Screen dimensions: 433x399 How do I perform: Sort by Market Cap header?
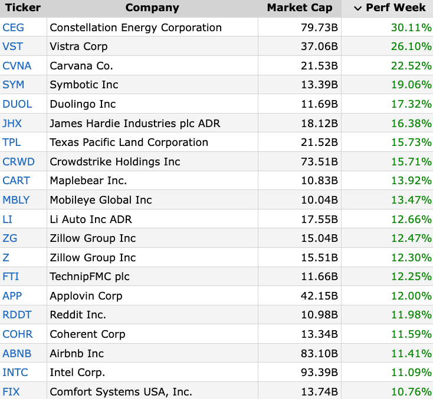coord(300,8)
